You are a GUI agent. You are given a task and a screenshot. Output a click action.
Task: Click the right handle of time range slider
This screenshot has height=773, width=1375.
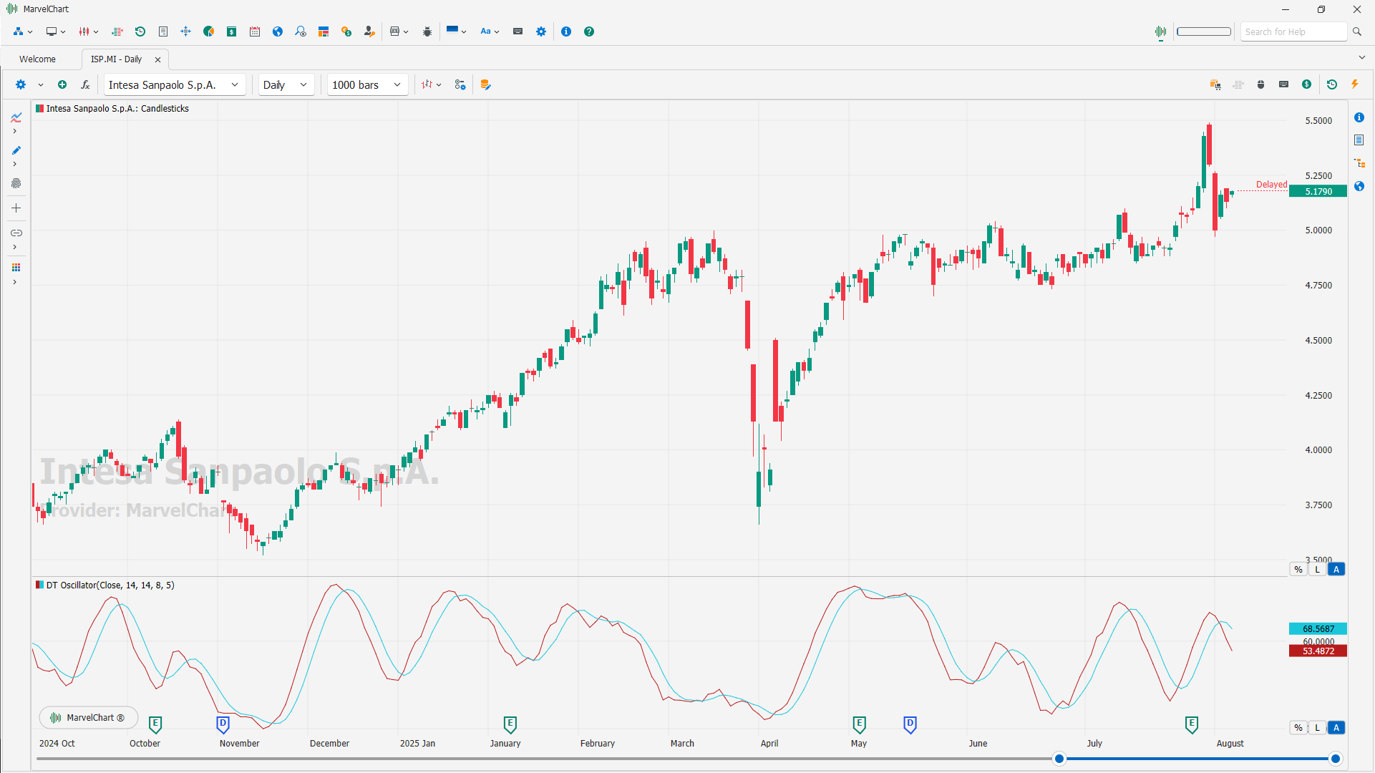pos(1335,759)
